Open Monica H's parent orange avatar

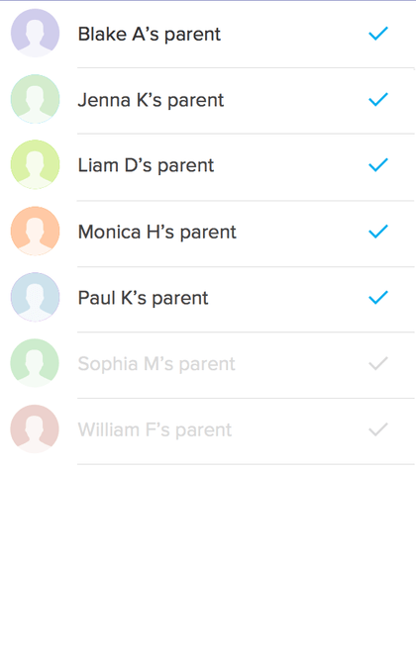(35, 231)
